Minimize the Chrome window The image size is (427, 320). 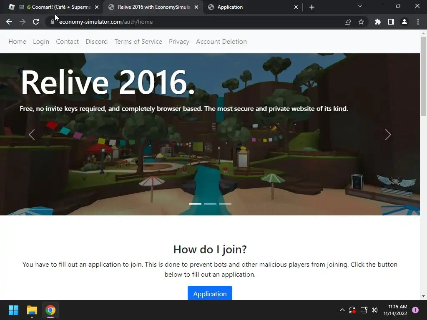[379, 6]
